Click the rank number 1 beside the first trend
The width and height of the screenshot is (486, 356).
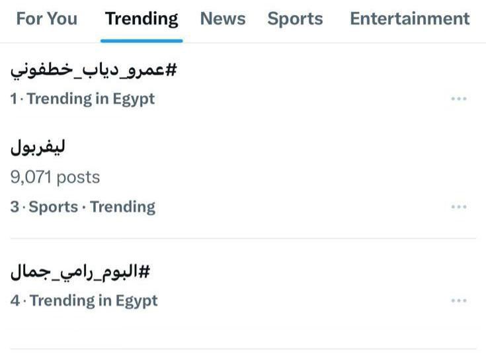(x=14, y=99)
